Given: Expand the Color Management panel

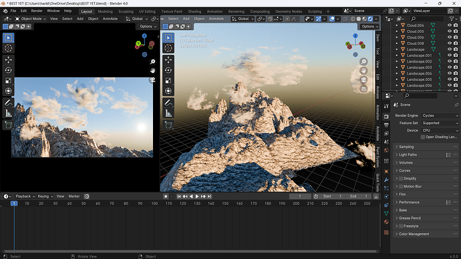Looking at the screenshot, I should point(426,234).
